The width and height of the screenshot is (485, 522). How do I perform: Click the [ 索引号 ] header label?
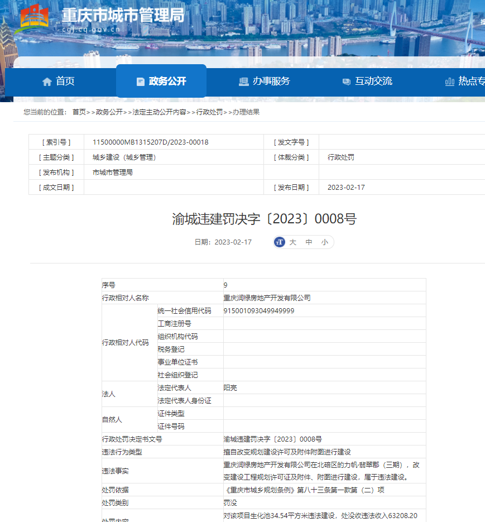[x=56, y=142]
